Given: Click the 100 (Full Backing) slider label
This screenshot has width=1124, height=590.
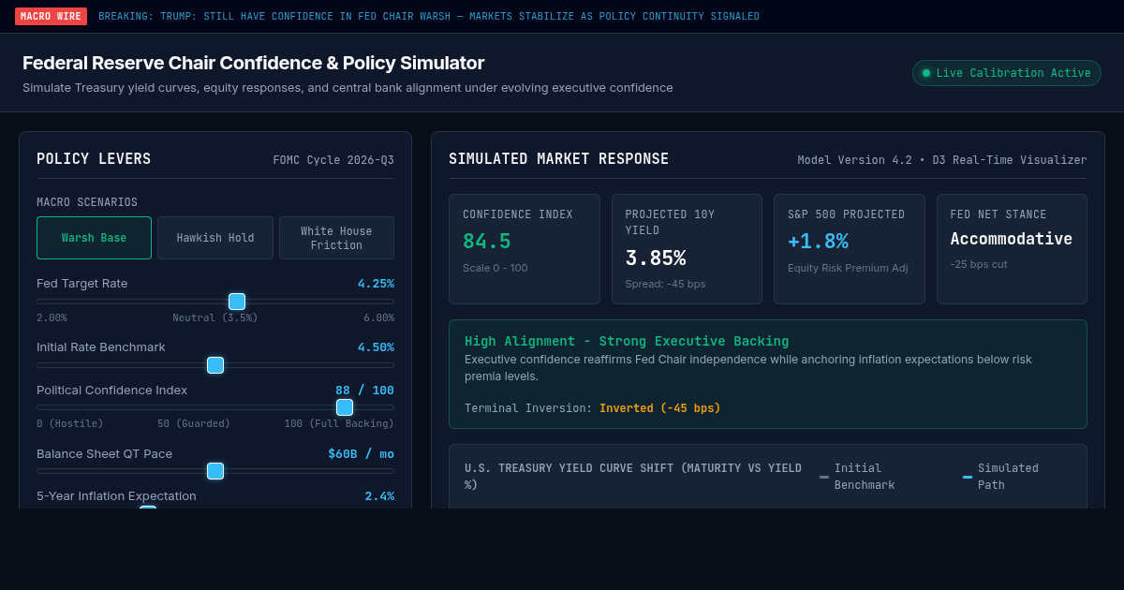Looking at the screenshot, I should (x=339, y=424).
